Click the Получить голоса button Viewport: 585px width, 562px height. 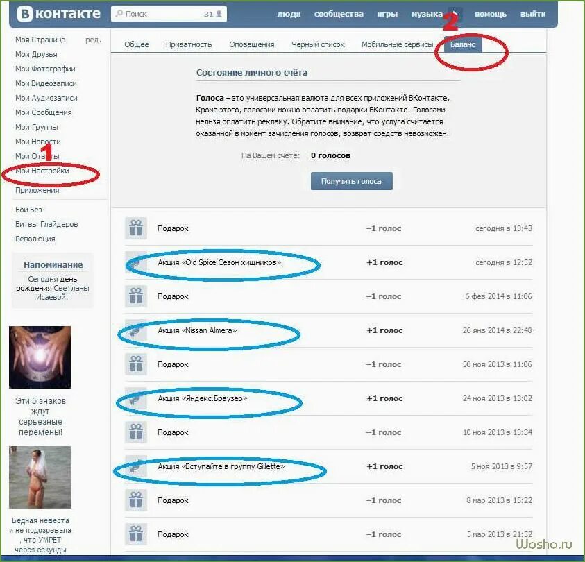[x=351, y=181]
